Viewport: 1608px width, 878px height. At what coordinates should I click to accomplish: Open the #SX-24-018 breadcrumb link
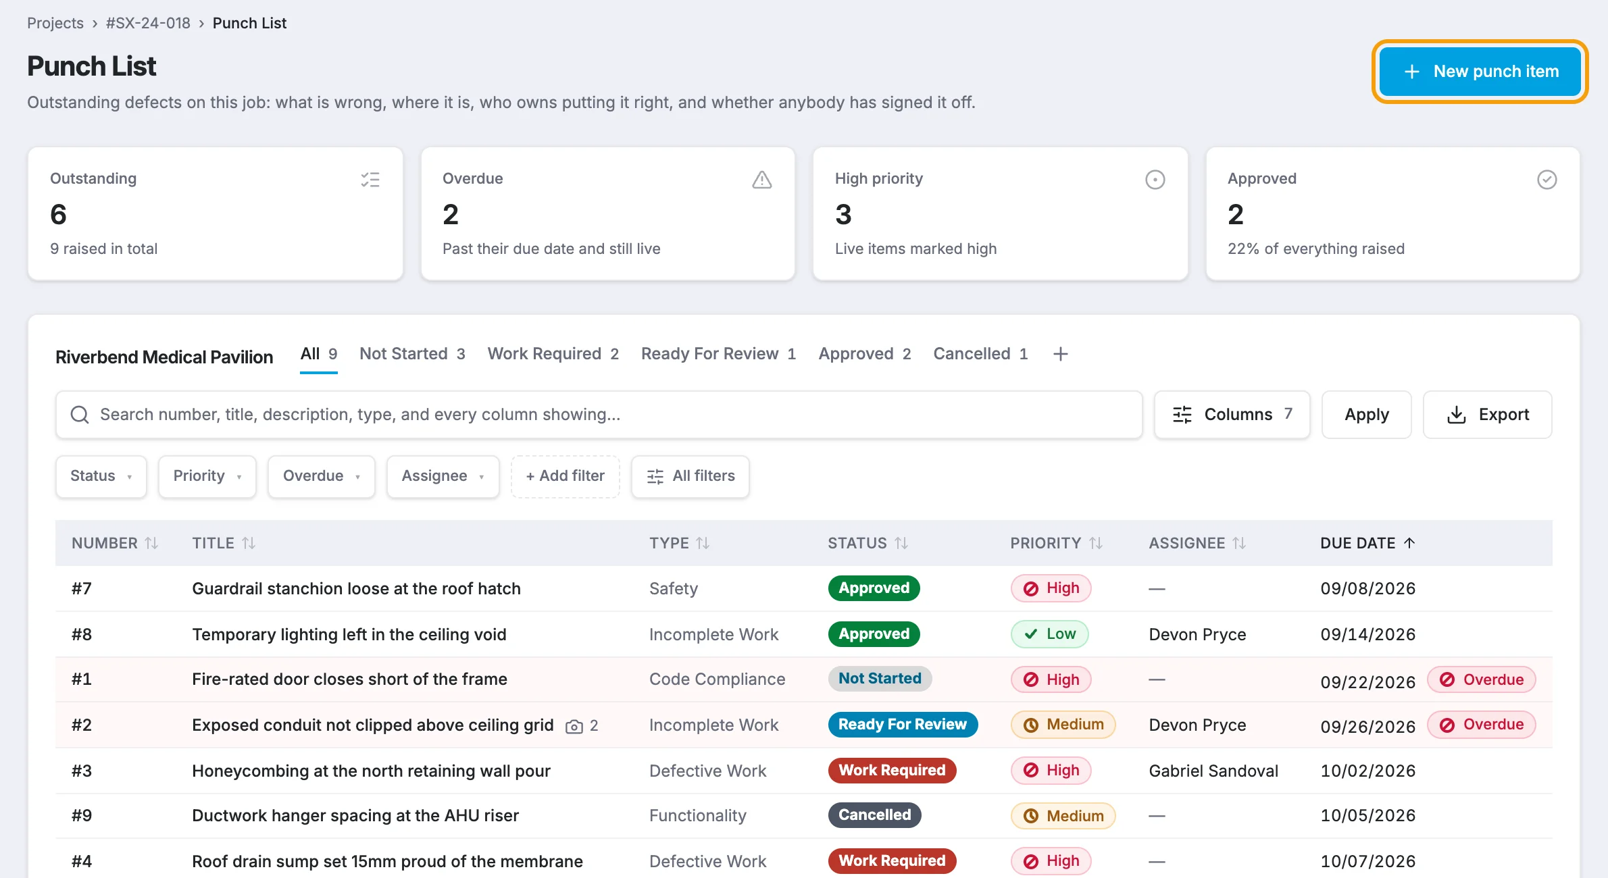[148, 23]
